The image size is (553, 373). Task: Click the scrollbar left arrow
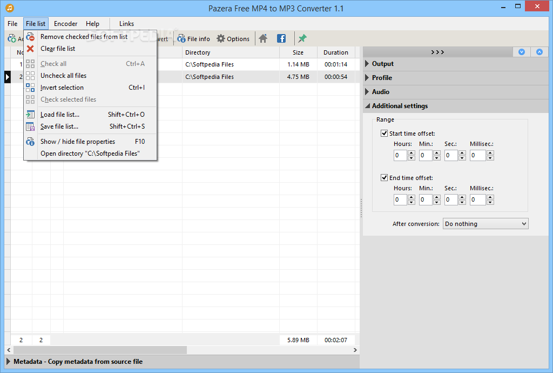(x=9, y=350)
